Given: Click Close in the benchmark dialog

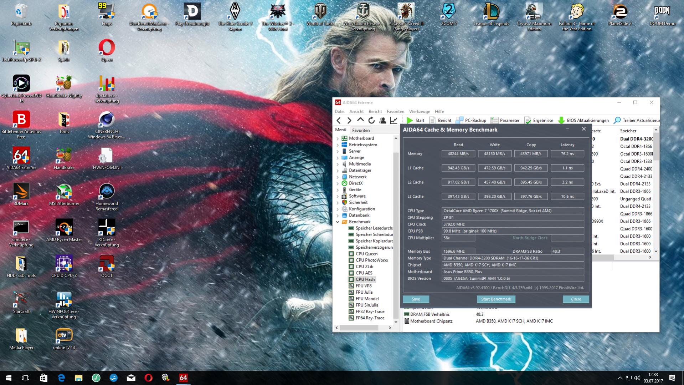Looking at the screenshot, I should tap(576, 299).
